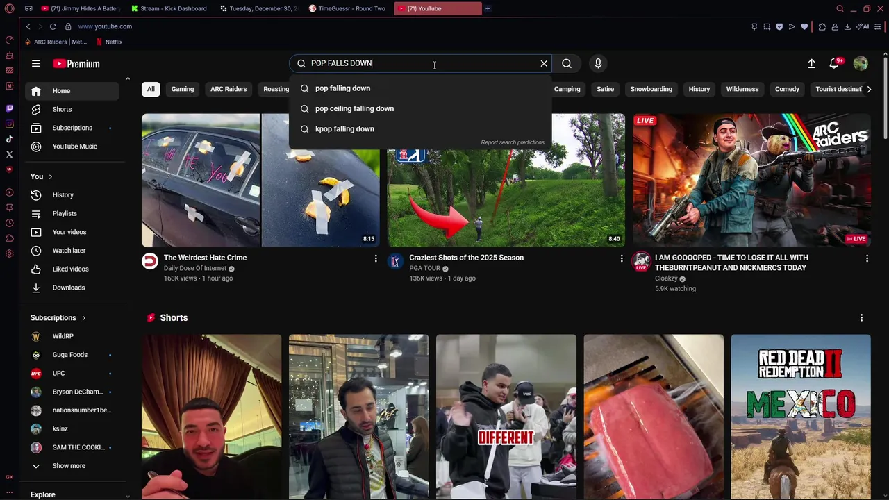
Task: Expand the Subscriptions section heading chevron
Action: point(83,318)
